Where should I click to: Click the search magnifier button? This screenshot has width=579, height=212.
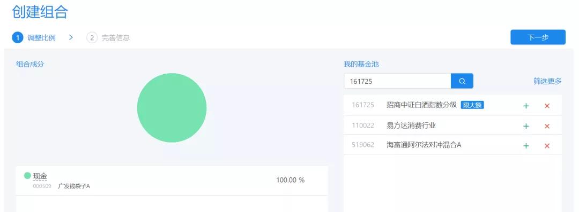[x=462, y=81]
